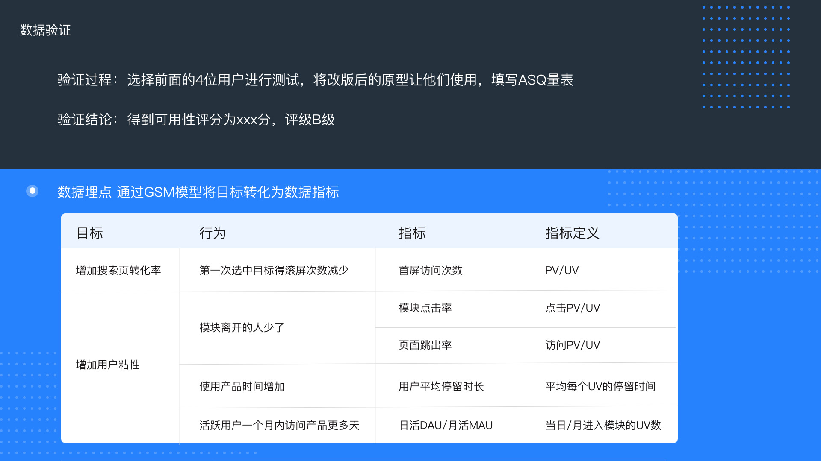Select the 活跃用户一个月内访问产品更多天 cell

(280, 425)
